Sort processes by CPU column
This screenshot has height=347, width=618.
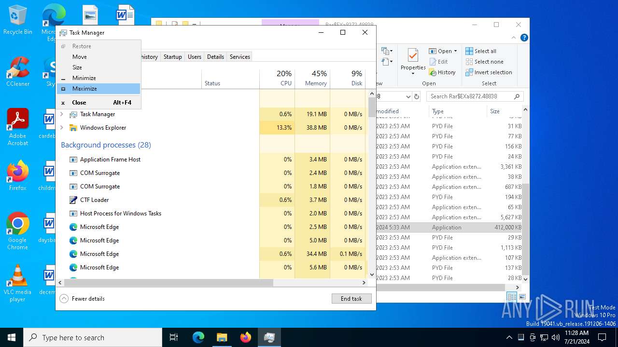coord(277,78)
